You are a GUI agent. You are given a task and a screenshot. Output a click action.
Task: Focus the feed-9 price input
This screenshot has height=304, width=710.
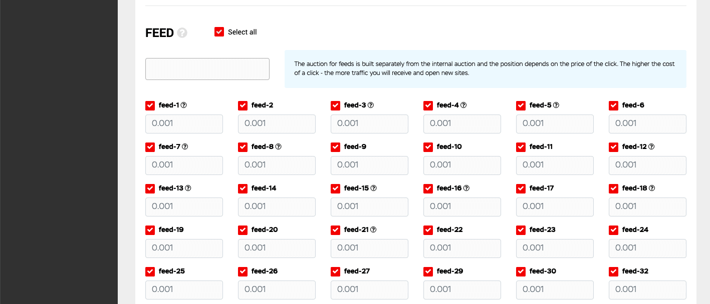coord(369,165)
